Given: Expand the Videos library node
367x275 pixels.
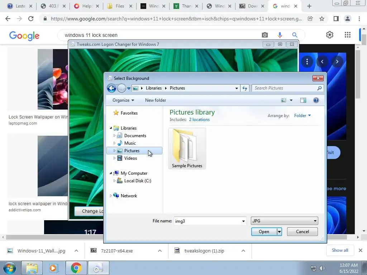Looking at the screenshot, I should [x=114, y=158].
